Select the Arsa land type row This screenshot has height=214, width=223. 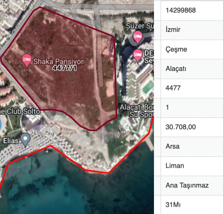pyautogui.click(x=192, y=147)
